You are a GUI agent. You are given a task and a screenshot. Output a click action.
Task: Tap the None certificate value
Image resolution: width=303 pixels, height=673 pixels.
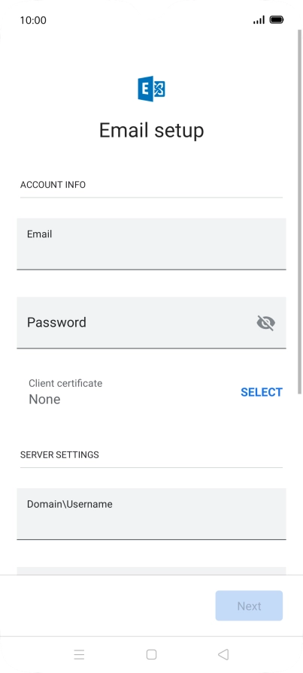click(x=44, y=399)
